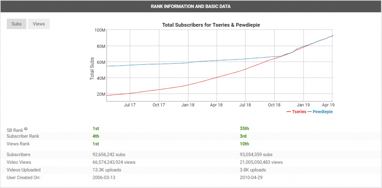Screen dimensions: 382x188
Task: Click the 100M y-axis label
Action: tap(99, 30)
